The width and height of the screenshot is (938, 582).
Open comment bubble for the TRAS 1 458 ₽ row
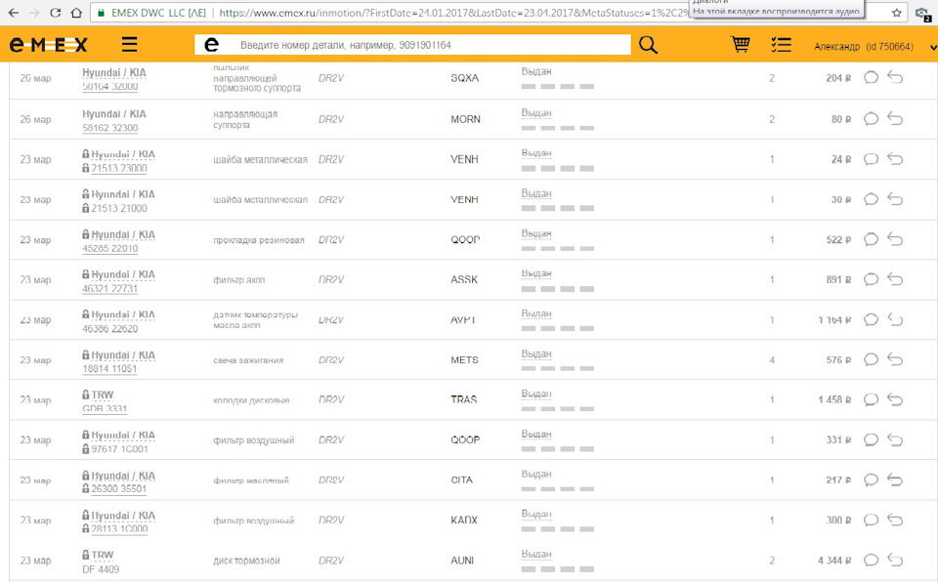pos(871,399)
